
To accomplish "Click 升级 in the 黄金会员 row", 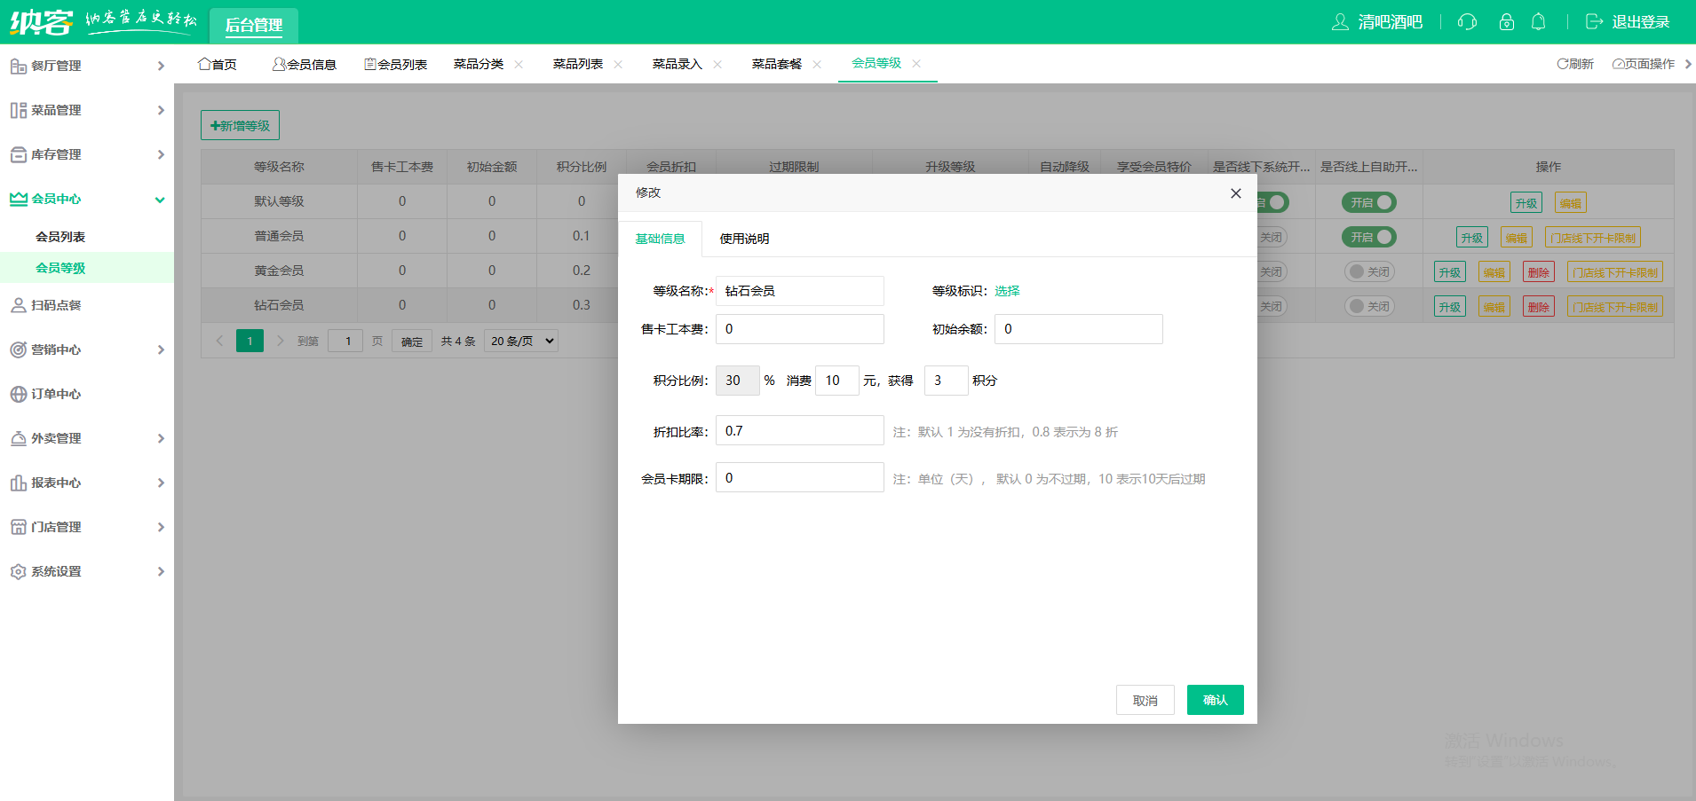I will pos(1450,272).
